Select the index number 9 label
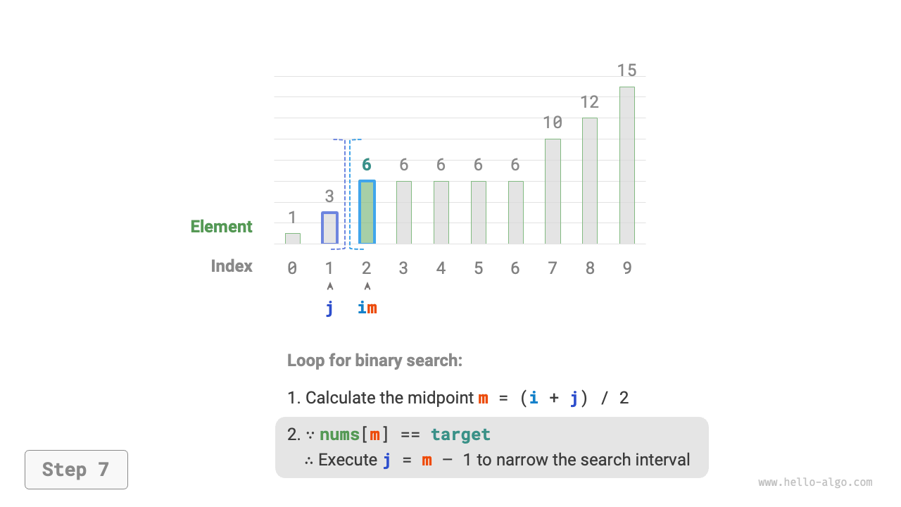 point(626,268)
